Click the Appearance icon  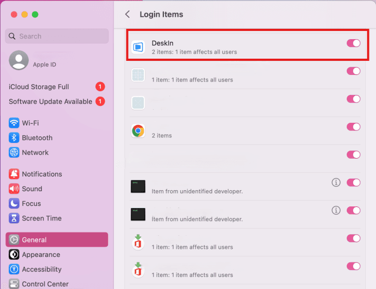14,255
